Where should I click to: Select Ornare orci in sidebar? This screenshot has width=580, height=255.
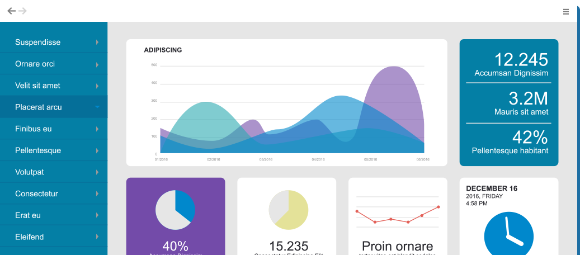pyautogui.click(x=35, y=64)
